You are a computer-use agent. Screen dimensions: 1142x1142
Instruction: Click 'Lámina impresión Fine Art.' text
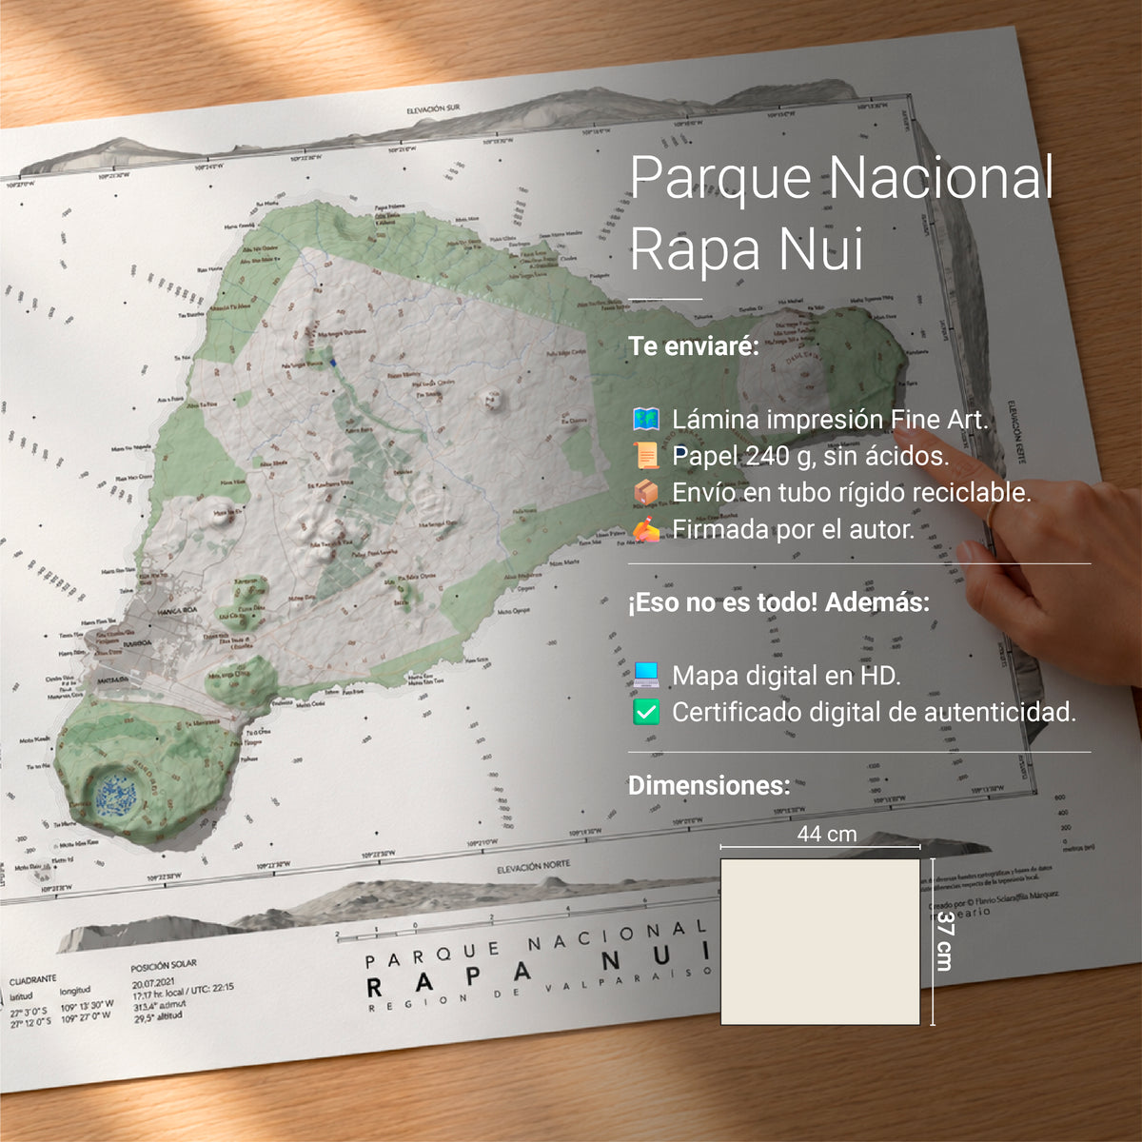830,420
